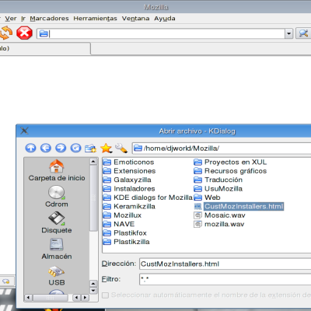Viewport: 311px width, 311px height.
Task: Select the CustMozInstallers.html file
Action: click(x=239, y=206)
